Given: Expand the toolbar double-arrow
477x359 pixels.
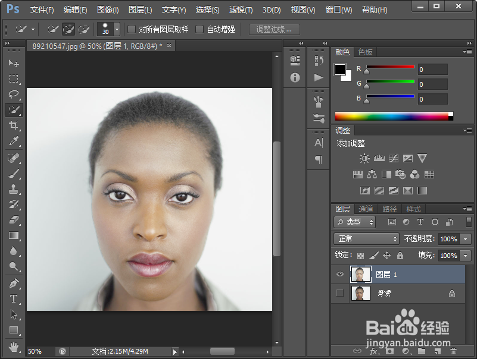Looking at the screenshot, I should 7,43.
